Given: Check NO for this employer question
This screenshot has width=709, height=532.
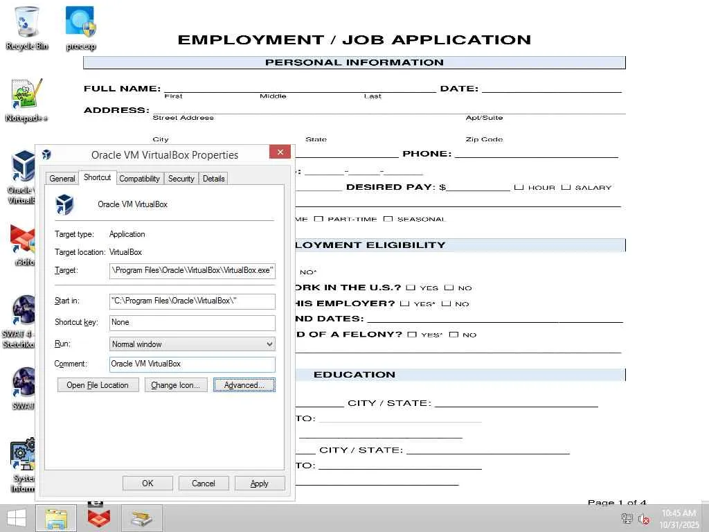Looking at the screenshot, I should tap(446, 303).
